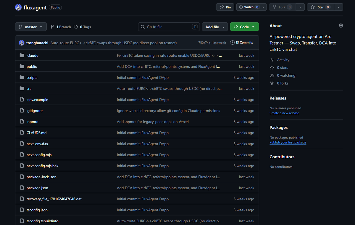Click 'Initial commit: FluxAgent DApp' in CLAUDE.md row
The image size is (355, 225).
coord(143,133)
